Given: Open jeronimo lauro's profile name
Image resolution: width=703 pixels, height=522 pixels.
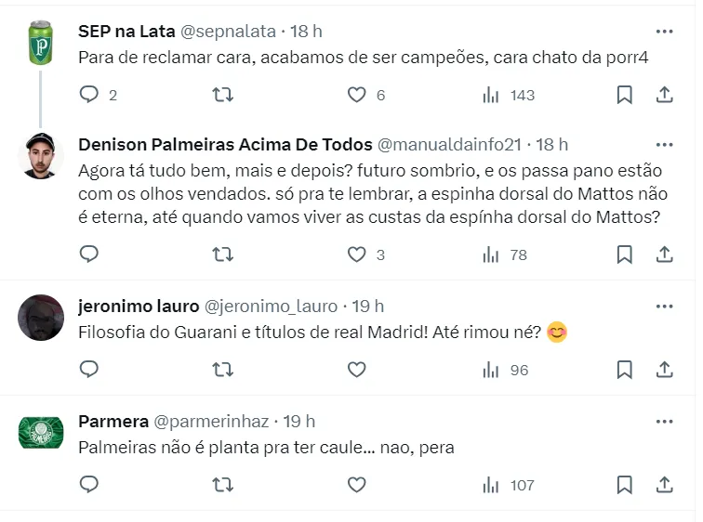Looking at the screenshot, I should 139,306.
